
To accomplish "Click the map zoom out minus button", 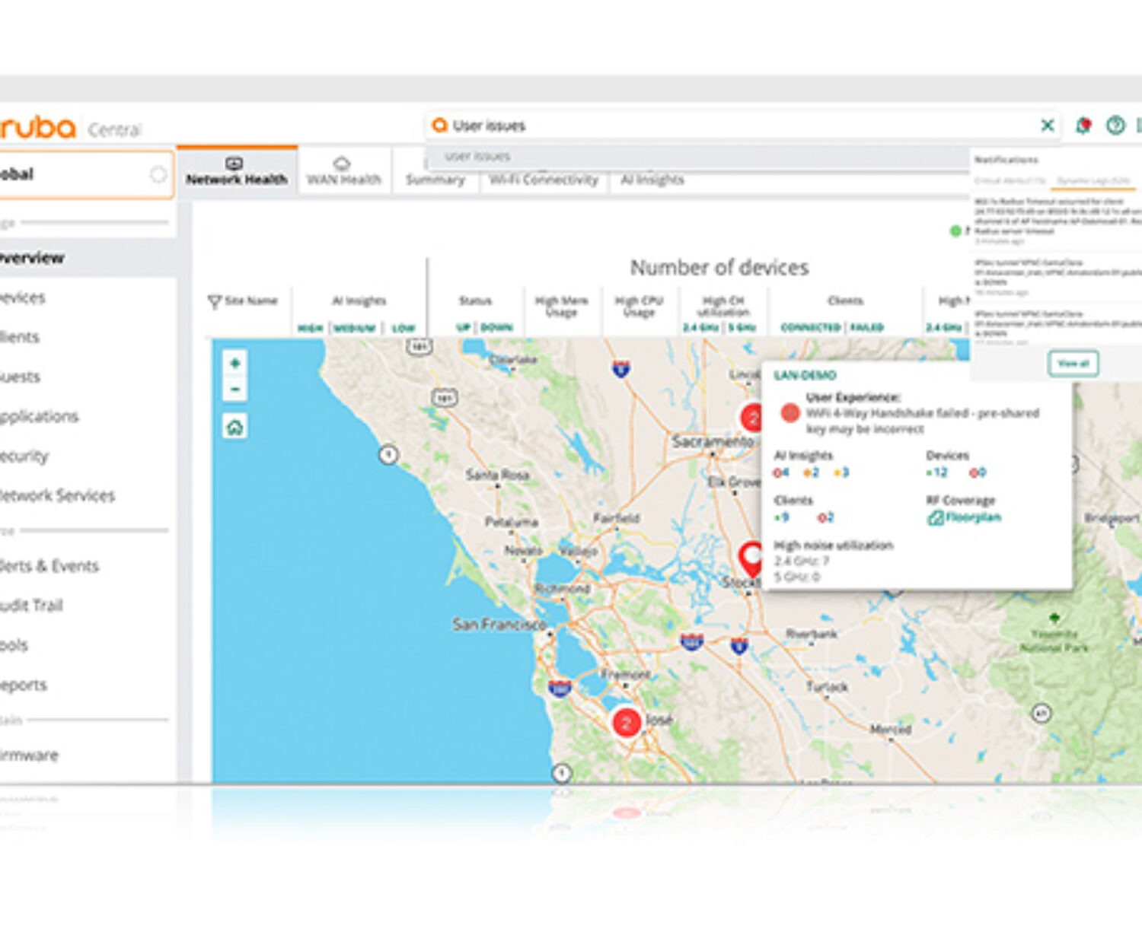I will (x=234, y=390).
